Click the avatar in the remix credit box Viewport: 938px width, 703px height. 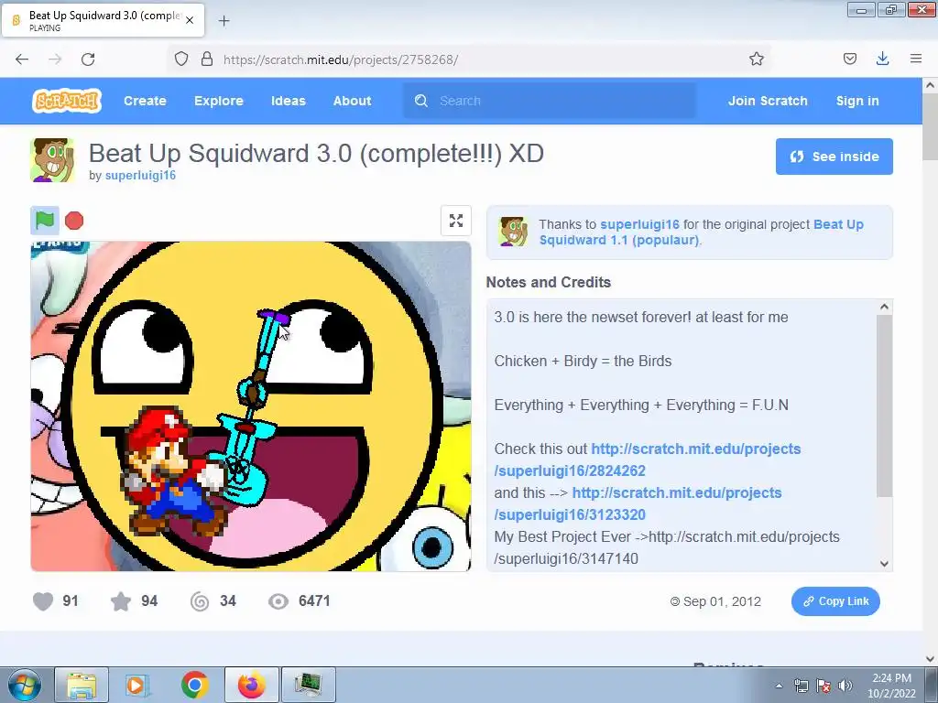point(514,232)
